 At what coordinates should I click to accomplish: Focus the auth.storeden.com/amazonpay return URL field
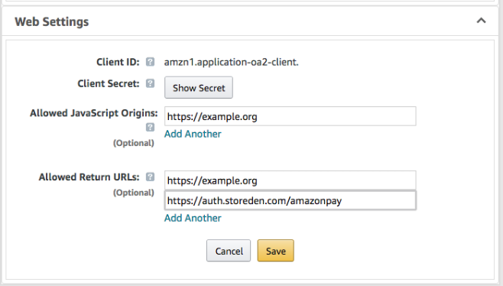(290, 200)
